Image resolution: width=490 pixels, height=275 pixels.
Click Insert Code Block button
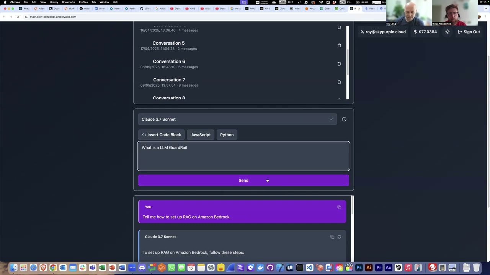pyautogui.click(x=161, y=135)
